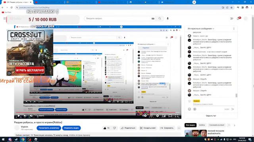
Task: Open more actions ellipsis below video
Action: 179,128
